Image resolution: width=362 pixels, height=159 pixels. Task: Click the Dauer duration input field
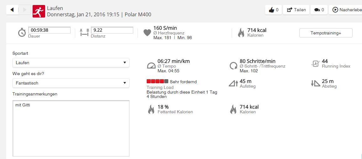point(49,30)
